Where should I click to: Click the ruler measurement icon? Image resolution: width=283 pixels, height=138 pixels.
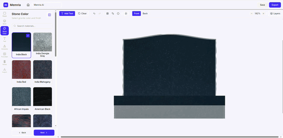tap(113, 13)
